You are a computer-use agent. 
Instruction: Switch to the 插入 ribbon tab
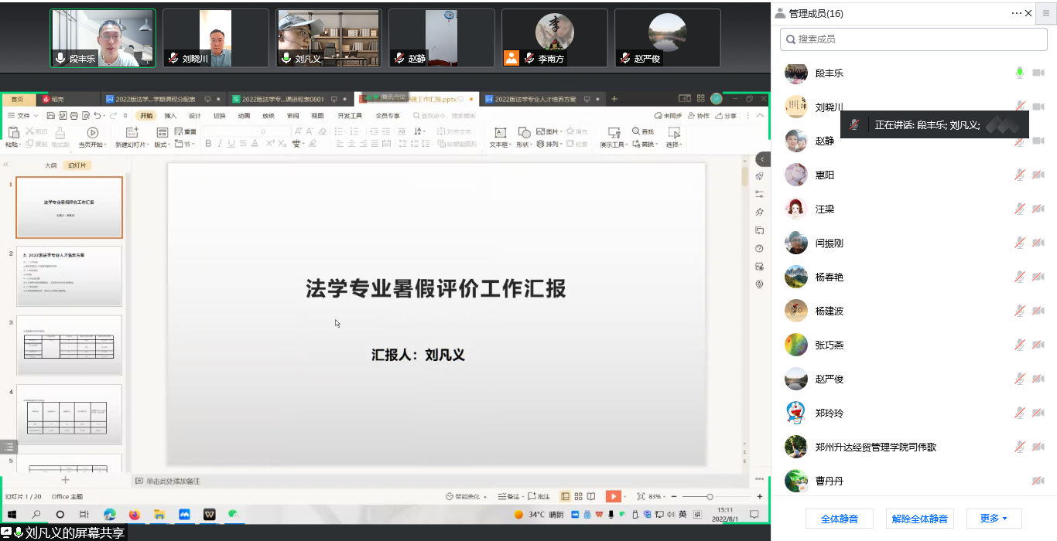[170, 116]
